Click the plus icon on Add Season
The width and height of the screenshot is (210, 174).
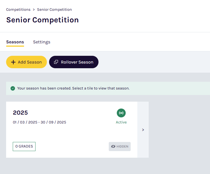pos(13,62)
